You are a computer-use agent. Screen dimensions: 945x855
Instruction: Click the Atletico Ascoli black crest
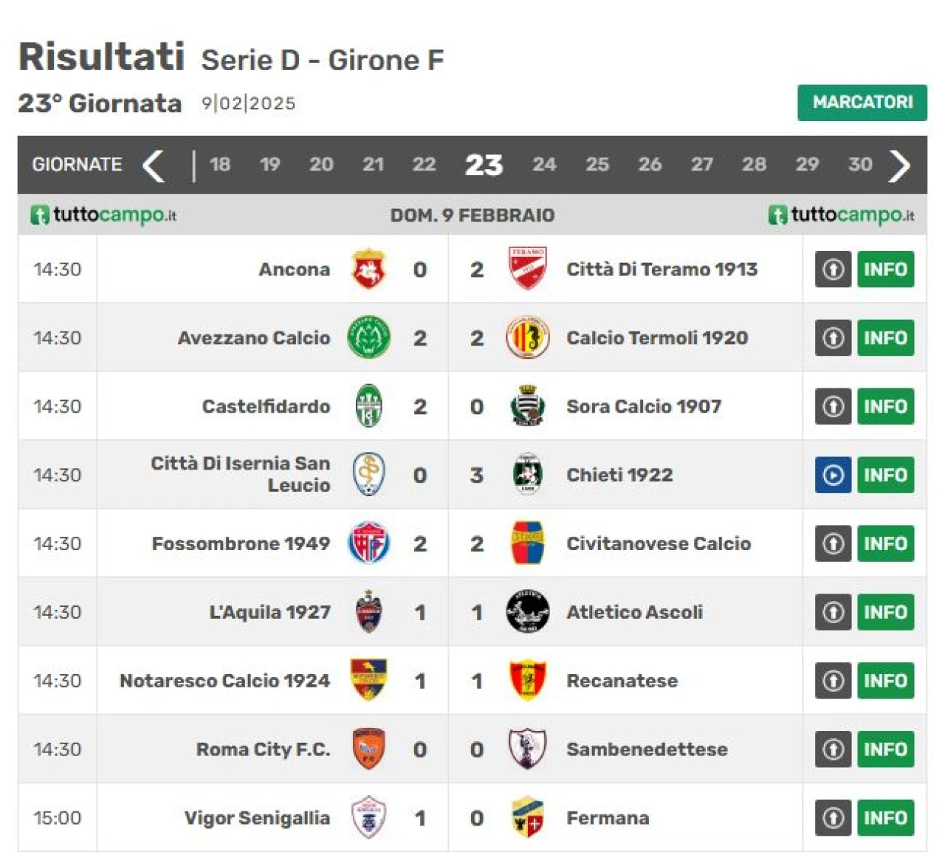[527, 611]
